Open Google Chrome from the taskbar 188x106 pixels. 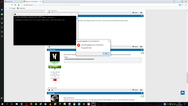pos(36,104)
